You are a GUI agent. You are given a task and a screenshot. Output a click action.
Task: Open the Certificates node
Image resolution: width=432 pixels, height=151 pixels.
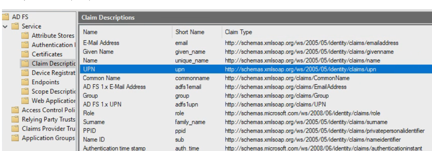point(47,54)
